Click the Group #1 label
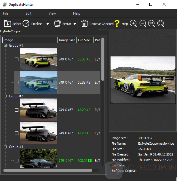The image size is (177, 181). click(x=16, y=45)
